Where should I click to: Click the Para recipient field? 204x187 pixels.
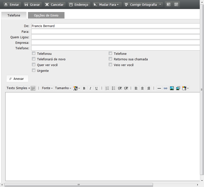click(115, 31)
